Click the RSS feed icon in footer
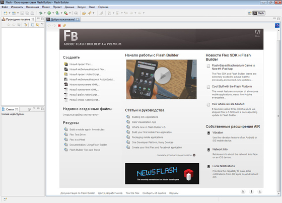 pyautogui.click(x=243, y=191)
